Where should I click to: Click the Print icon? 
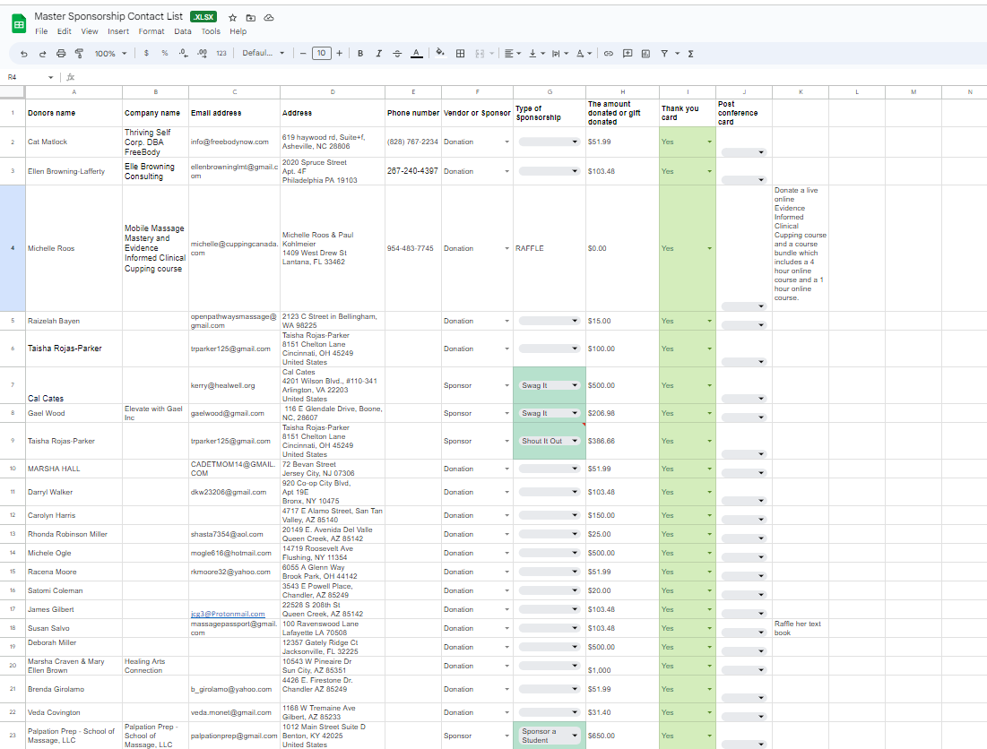(61, 54)
